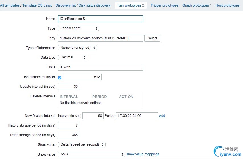Open the Show value As is dropdown
The width and height of the screenshot is (243, 159).
(x=91, y=154)
